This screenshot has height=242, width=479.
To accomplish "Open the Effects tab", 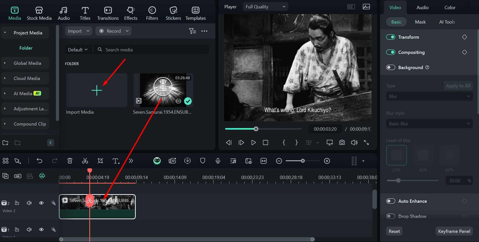I will pos(131,13).
